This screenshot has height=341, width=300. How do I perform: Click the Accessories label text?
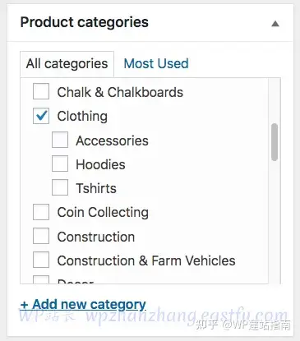coord(112,141)
